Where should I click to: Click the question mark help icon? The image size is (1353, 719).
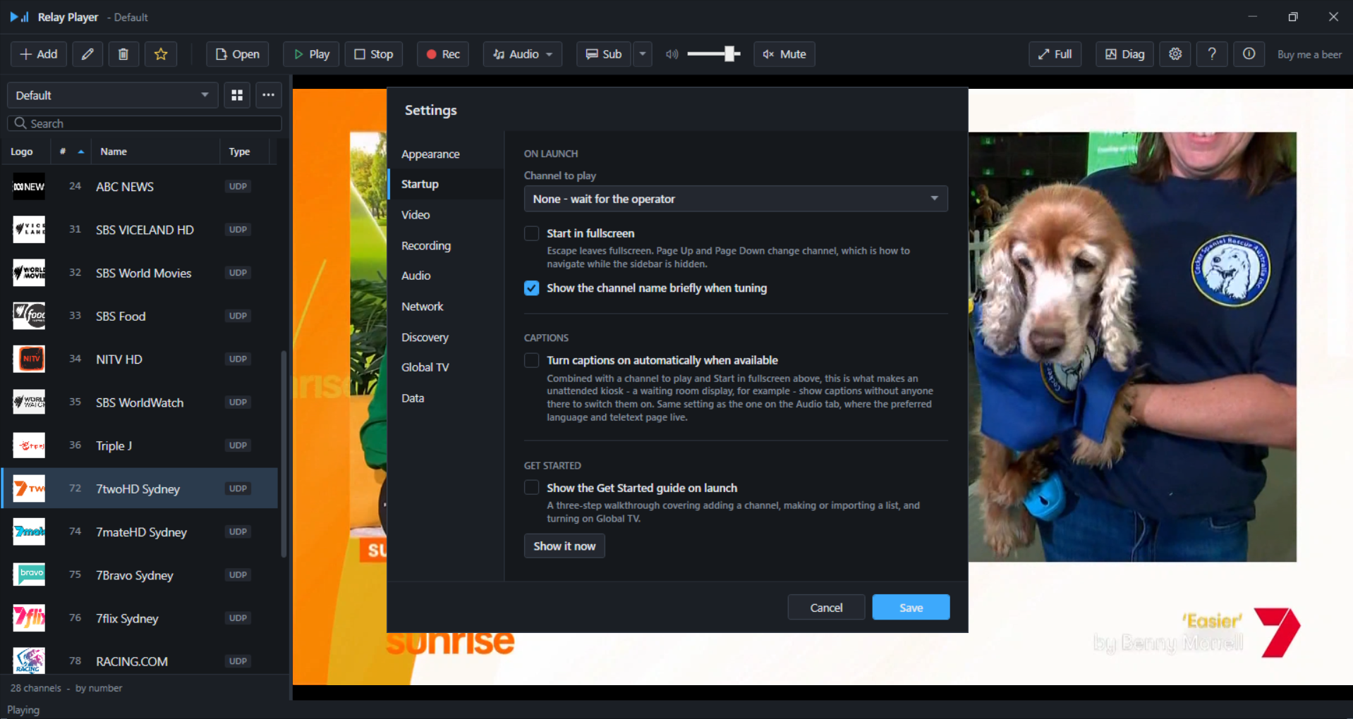tap(1212, 54)
